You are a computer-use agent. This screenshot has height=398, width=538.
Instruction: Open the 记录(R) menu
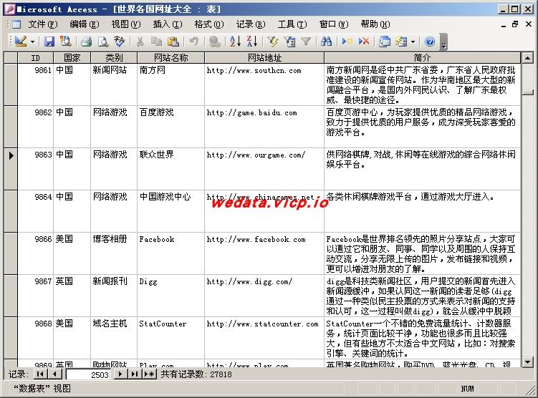click(x=251, y=24)
